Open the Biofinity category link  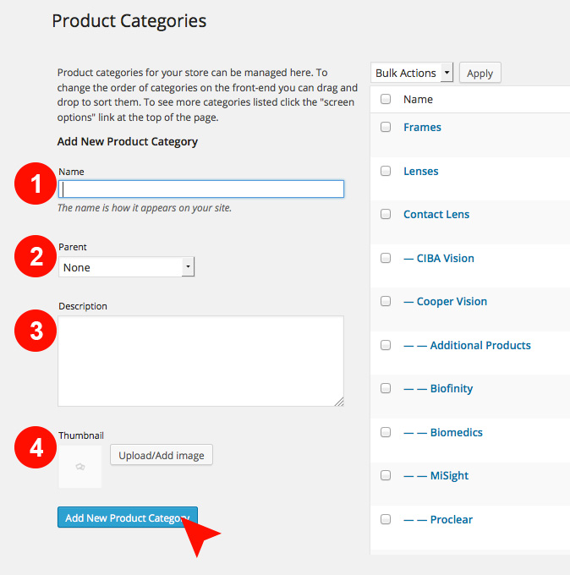(438, 388)
